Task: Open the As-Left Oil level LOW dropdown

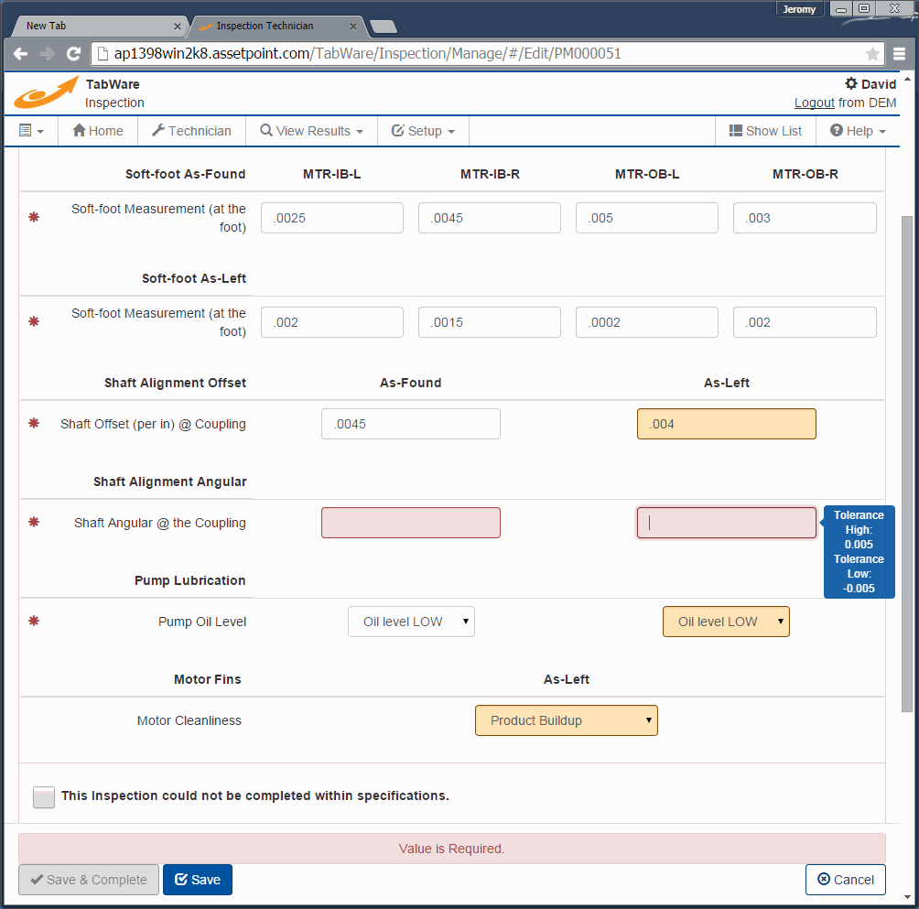Action: pos(726,621)
